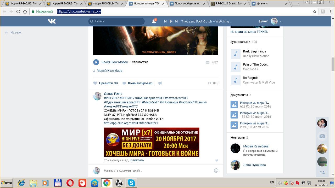
Task: Like Денис Голяс comment heart
Action: pos(216,160)
